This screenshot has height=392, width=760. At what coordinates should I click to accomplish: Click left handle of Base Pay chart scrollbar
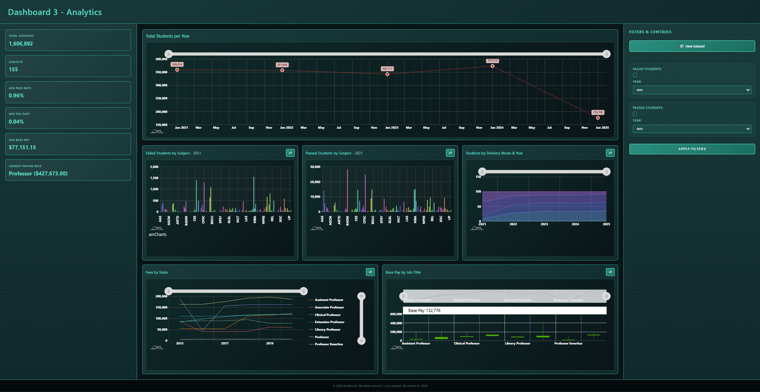tap(403, 296)
